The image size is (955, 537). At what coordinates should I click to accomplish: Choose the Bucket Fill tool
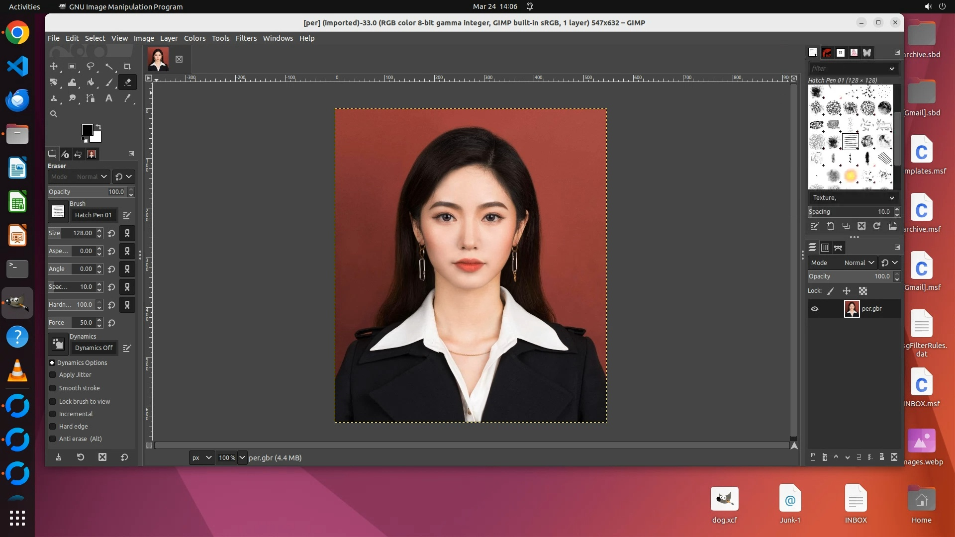(x=91, y=83)
